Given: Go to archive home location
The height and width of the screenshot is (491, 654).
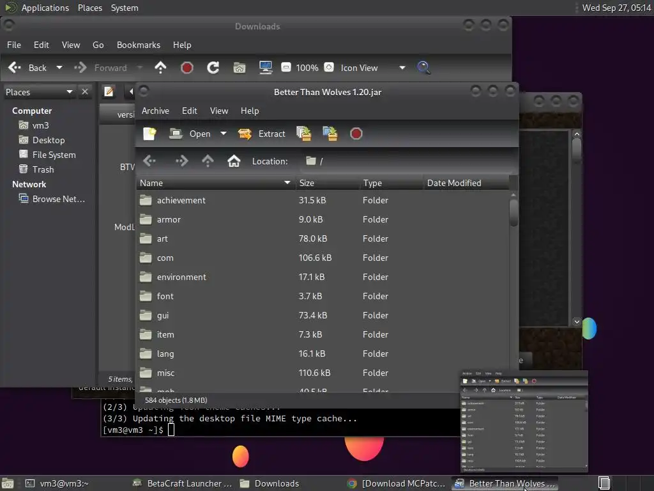Looking at the screenshot, I should click(234, 160).
